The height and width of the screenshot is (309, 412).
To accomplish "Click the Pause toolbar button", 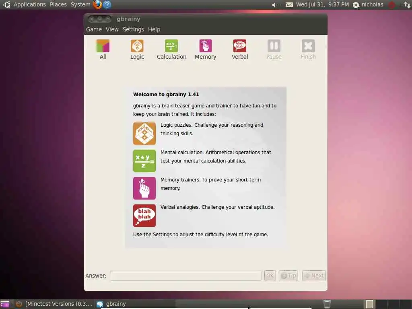I will click(274, 49).
